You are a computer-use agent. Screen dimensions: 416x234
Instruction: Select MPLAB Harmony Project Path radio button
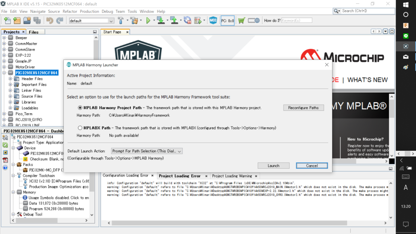[x=80, y=108]
